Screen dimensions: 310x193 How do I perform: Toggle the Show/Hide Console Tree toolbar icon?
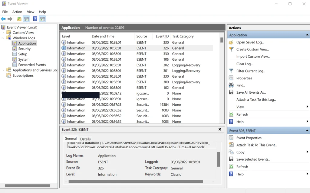pyautogui.click(x=26, y=19)
